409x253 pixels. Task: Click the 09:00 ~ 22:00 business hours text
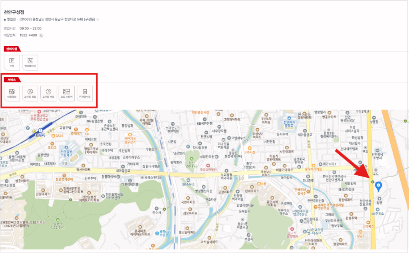tap(30, 28)
